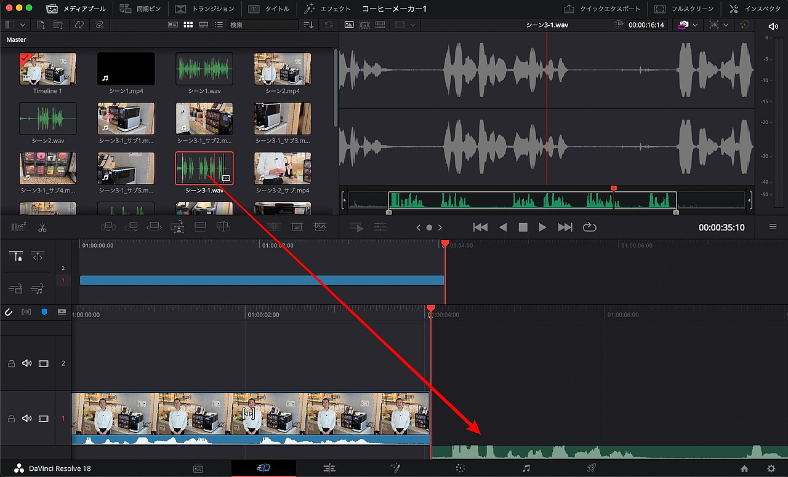The height and width of the screenshot is (477, 788).
Task: Click the boring detector icon
Action: [19, 227]
